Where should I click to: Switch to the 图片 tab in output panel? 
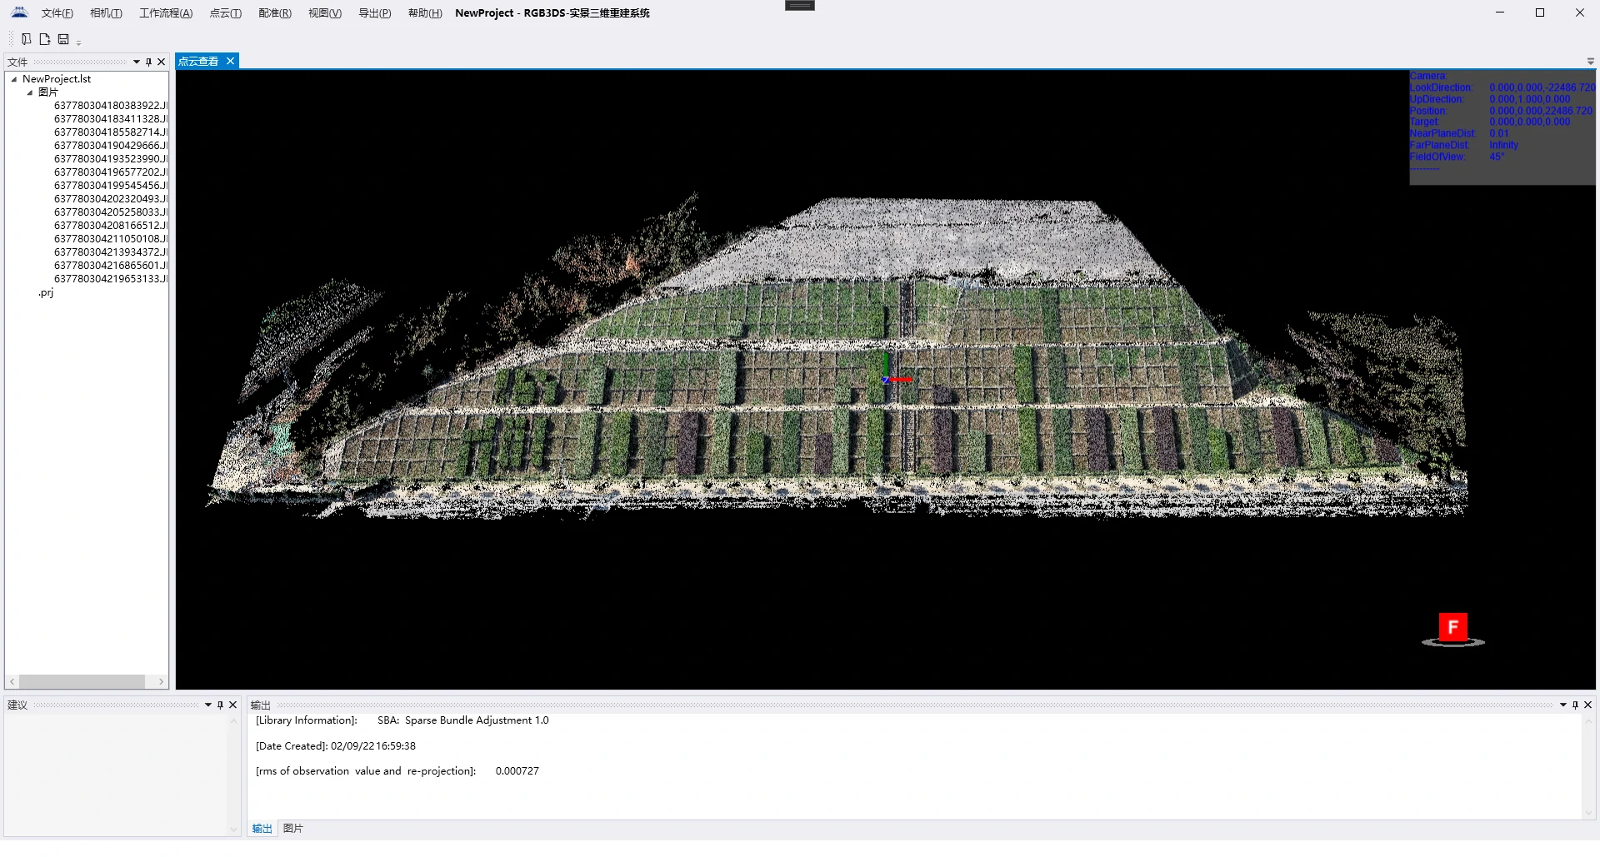point(293,829)
